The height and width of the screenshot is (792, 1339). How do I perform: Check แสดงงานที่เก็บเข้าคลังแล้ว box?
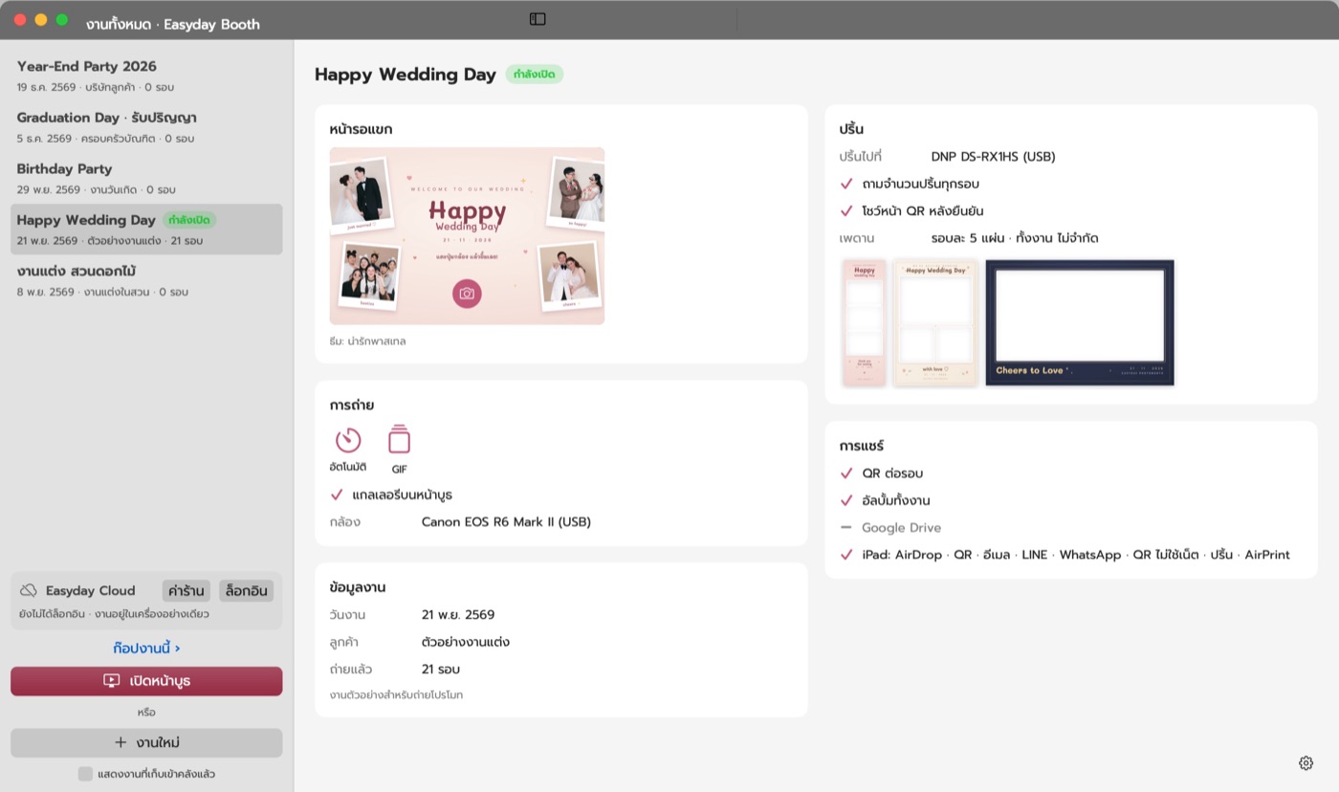(85, 774)
